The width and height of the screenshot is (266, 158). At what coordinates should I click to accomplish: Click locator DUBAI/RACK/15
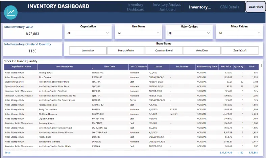click(157, 141)
